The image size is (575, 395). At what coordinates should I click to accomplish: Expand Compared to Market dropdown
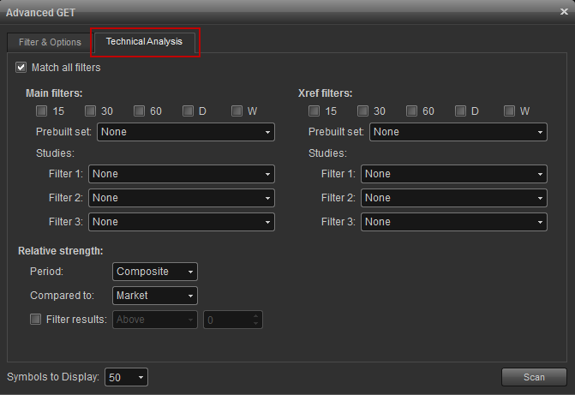155,296
